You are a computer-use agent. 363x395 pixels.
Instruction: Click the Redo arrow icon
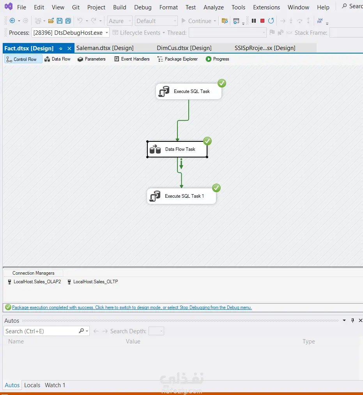94,21
